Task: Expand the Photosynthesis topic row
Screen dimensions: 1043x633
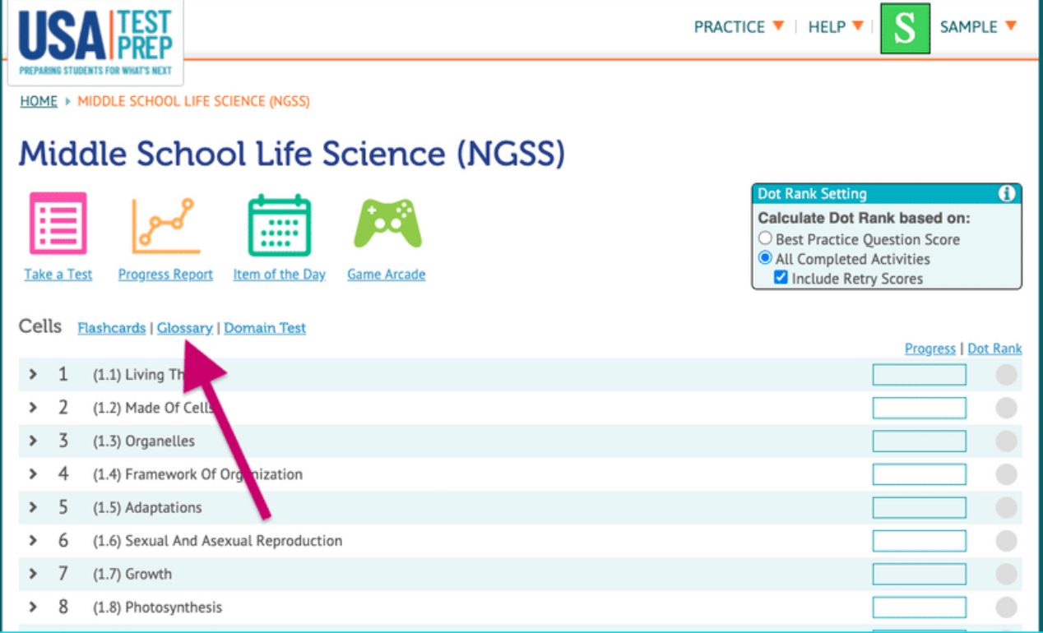Action: tap(33, 608)
